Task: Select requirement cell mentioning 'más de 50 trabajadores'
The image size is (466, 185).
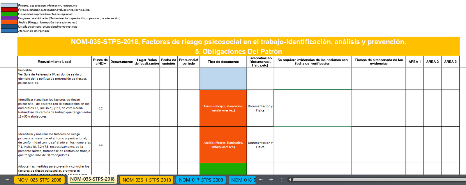Action: pos(54,145)
